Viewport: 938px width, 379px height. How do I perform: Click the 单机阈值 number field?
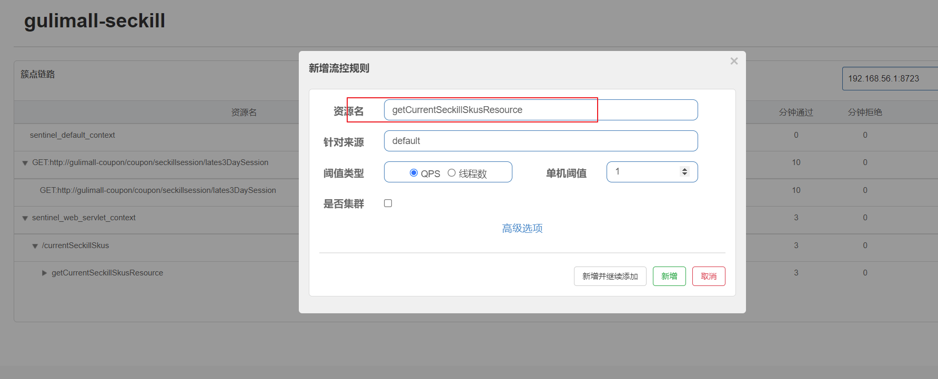(652, 172)
